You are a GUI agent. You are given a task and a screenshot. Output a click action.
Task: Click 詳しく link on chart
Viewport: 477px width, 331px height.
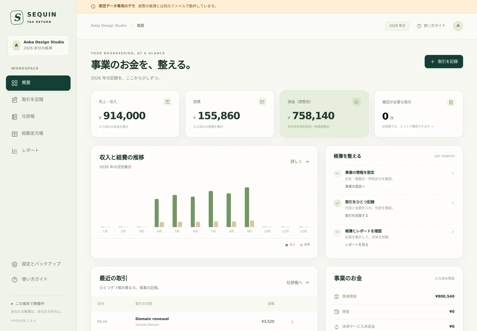pyautogui.click(x=300, y=162)
